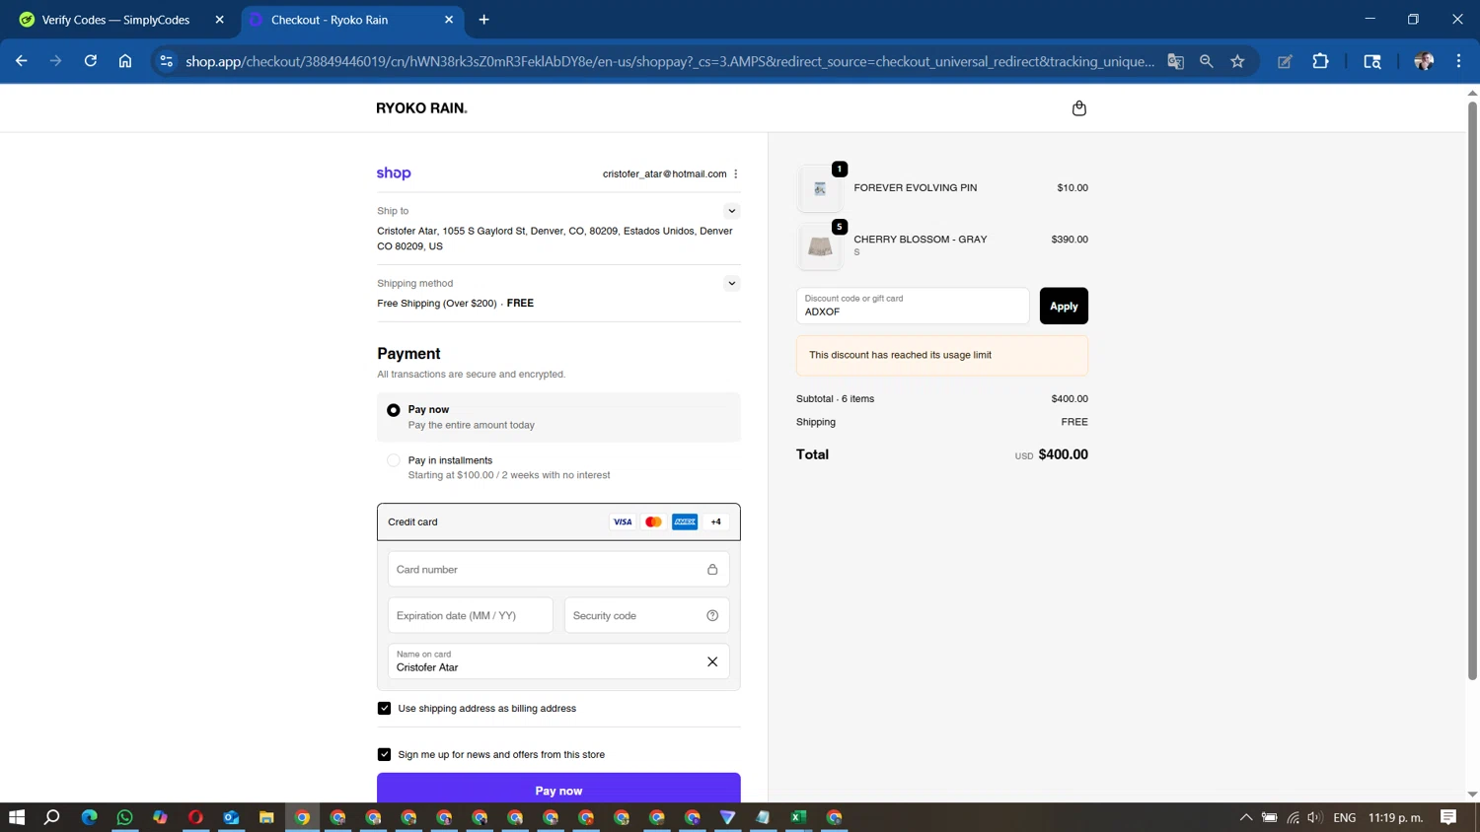Open the notification center in taskbar
This screenshot has width=1480, height=832.
[1448, 817]
